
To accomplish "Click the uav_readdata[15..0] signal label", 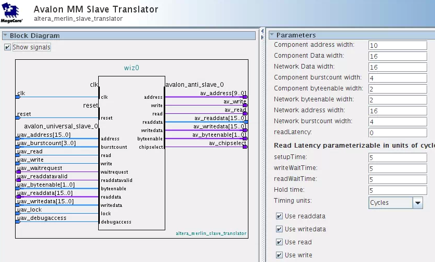I will (45, 193).
